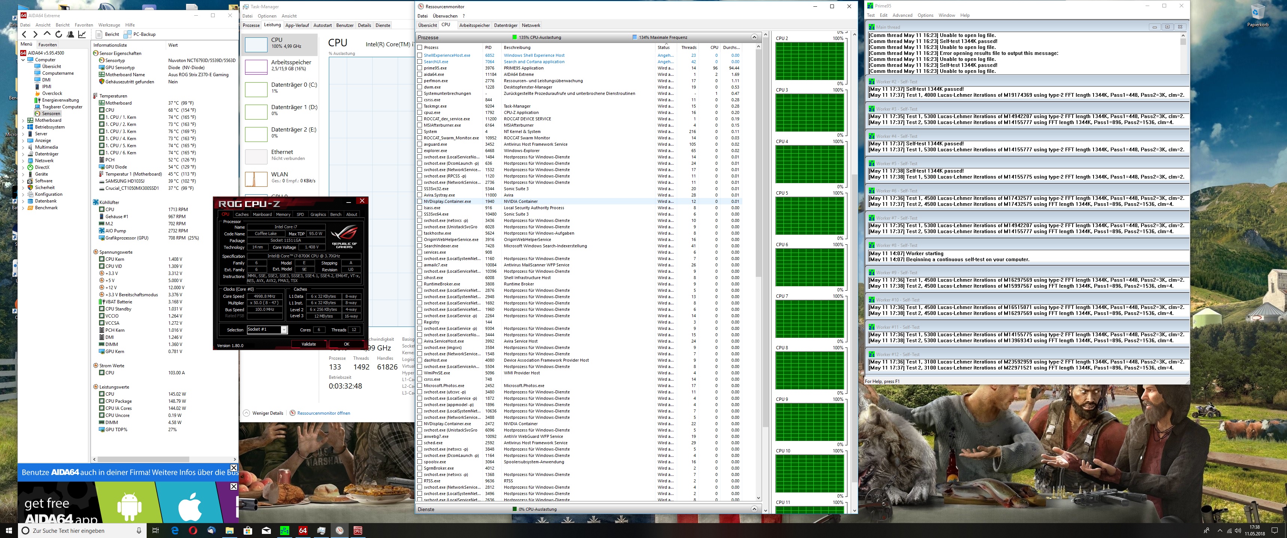Click the AIDA64 back arrow icon

coord(24,34)
